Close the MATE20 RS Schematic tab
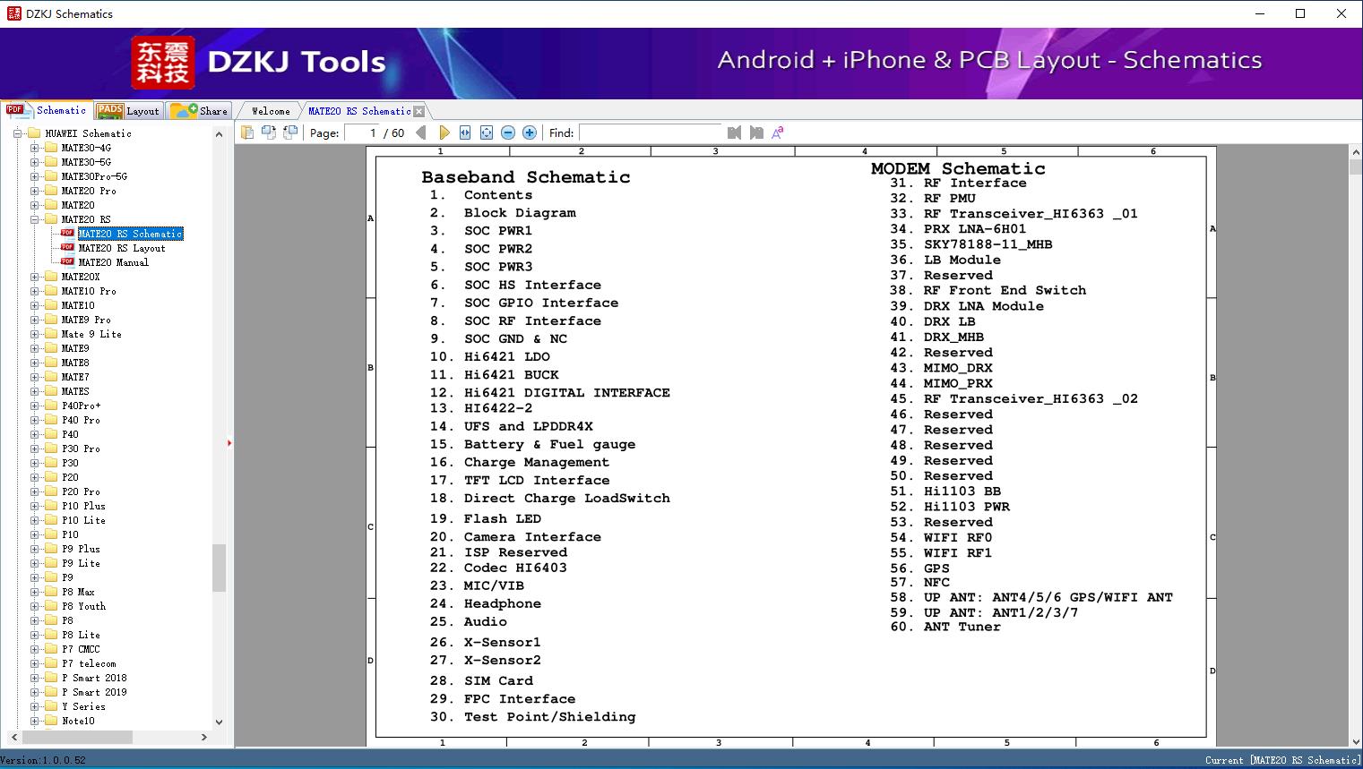Screen dimensions: 1363x769 [x=418, y=111]
